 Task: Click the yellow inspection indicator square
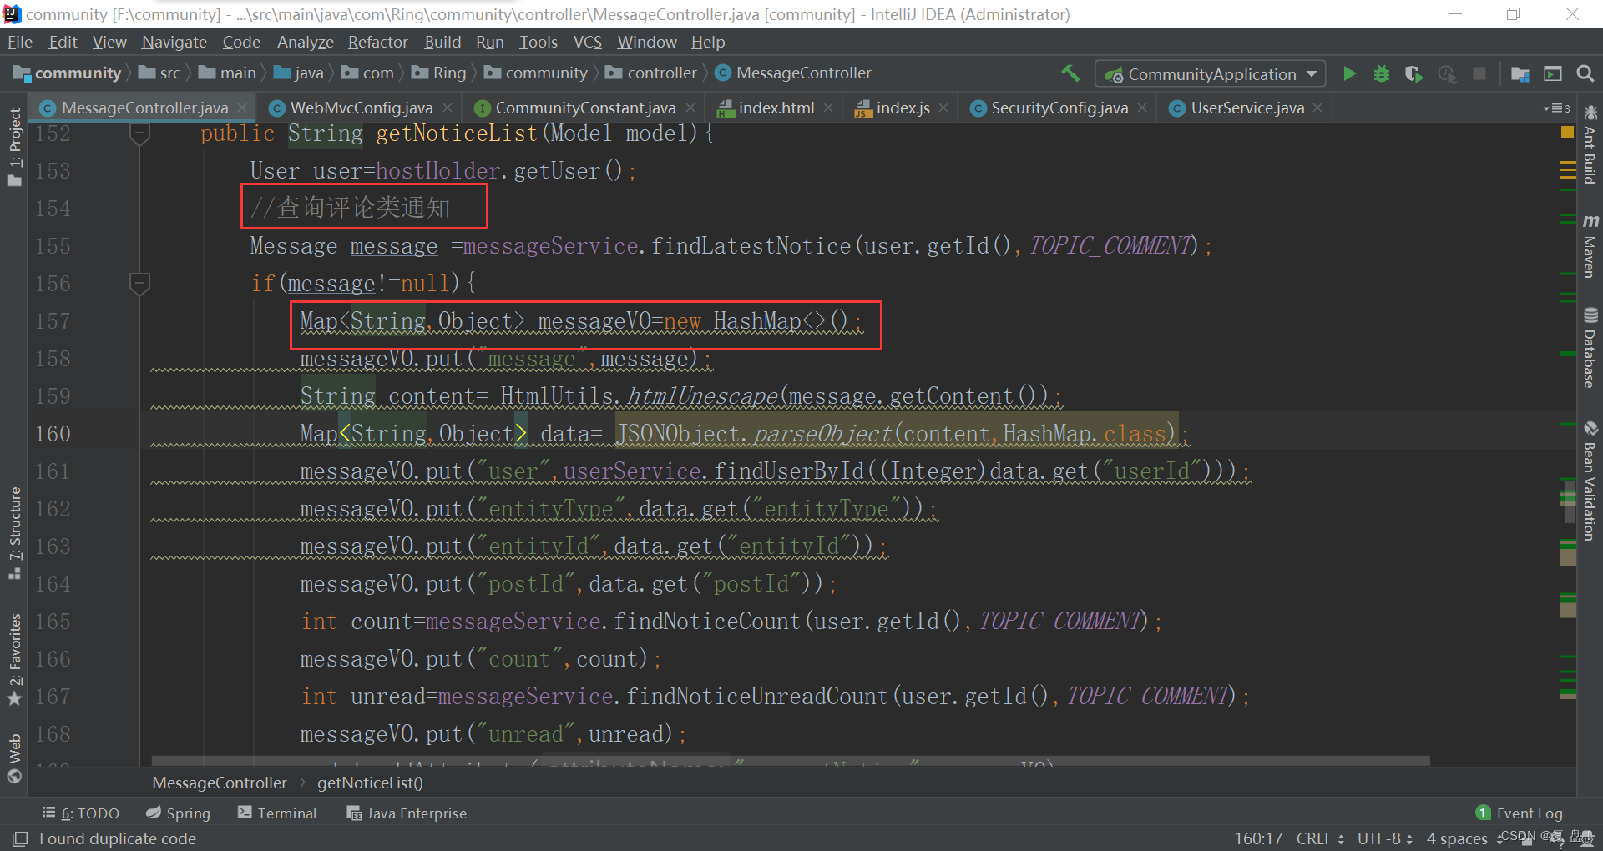point(1567,133)
